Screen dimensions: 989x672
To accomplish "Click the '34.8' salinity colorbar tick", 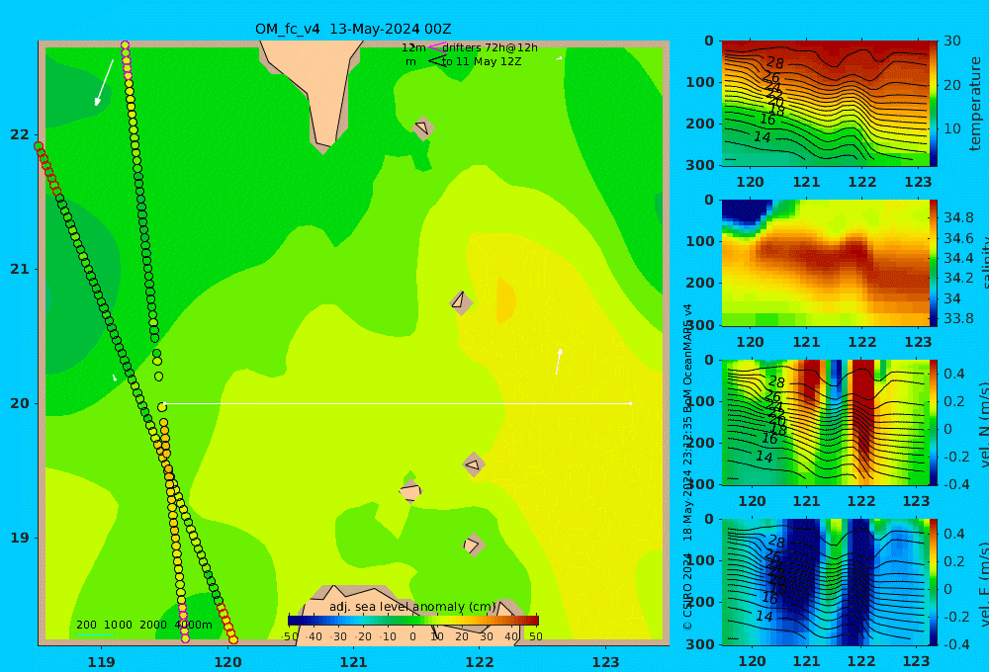I will click(x=958, y=217).
